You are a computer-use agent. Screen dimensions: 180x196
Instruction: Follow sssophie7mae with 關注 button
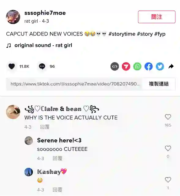coord(157,17)
